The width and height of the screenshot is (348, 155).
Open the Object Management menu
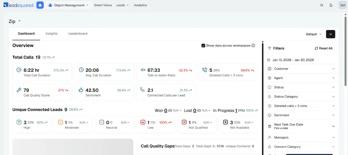point(68,5)
